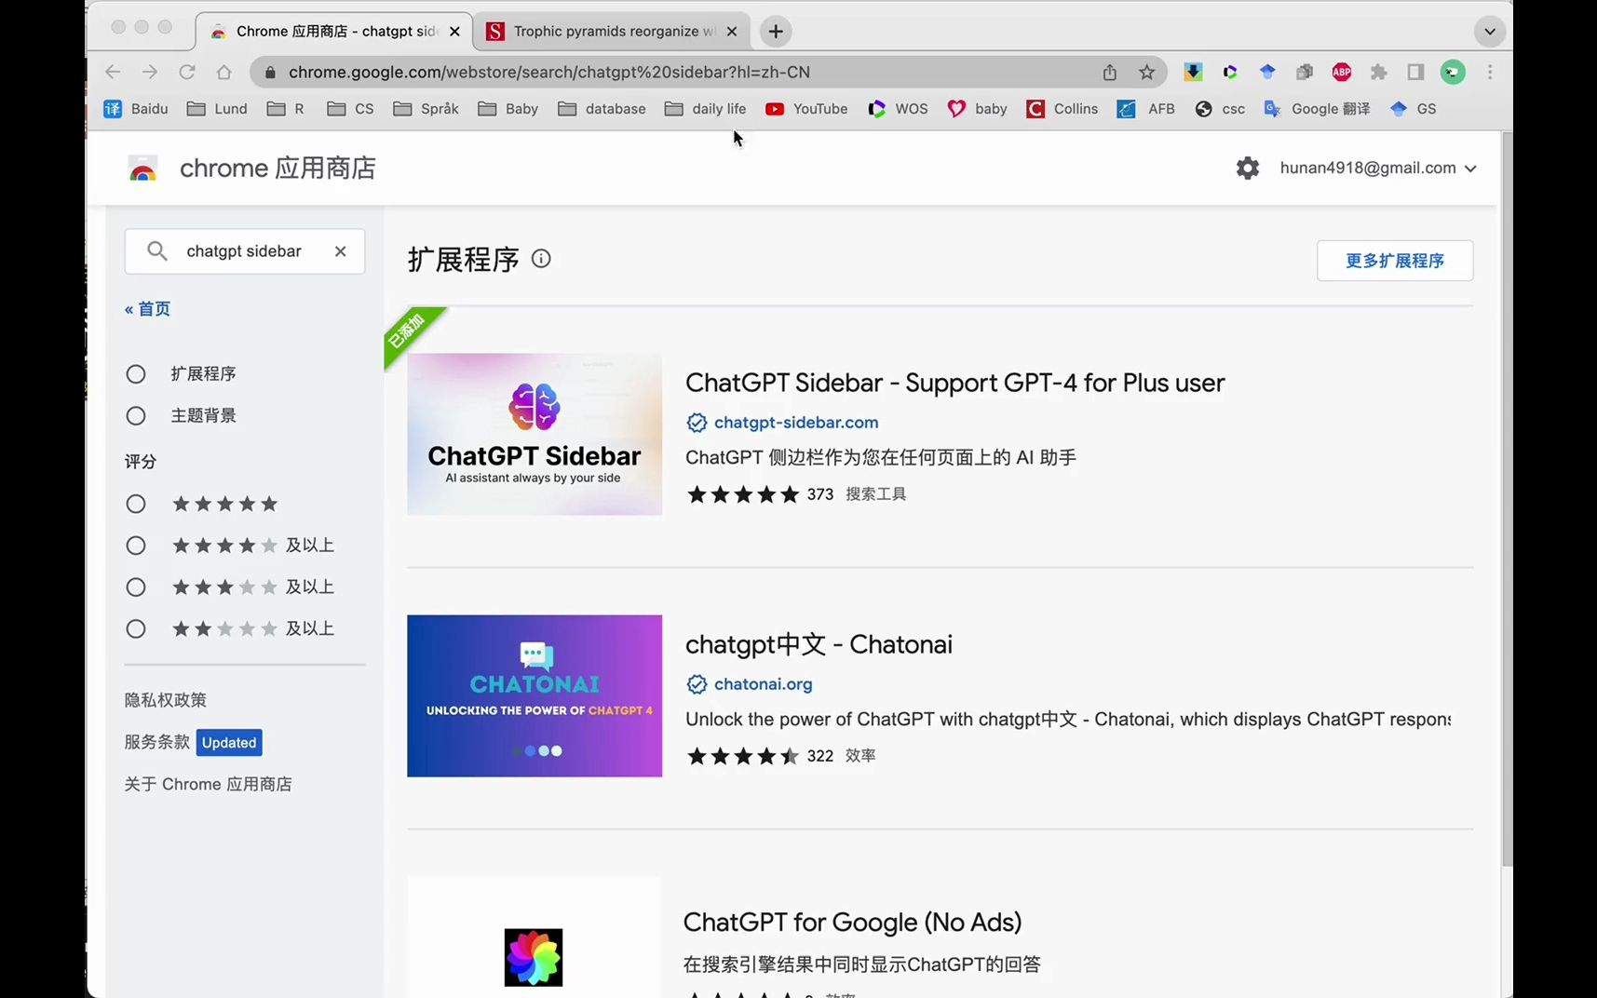Click the share icon in the address bar
1597x998 pixels.
(x=1108, y=72)
